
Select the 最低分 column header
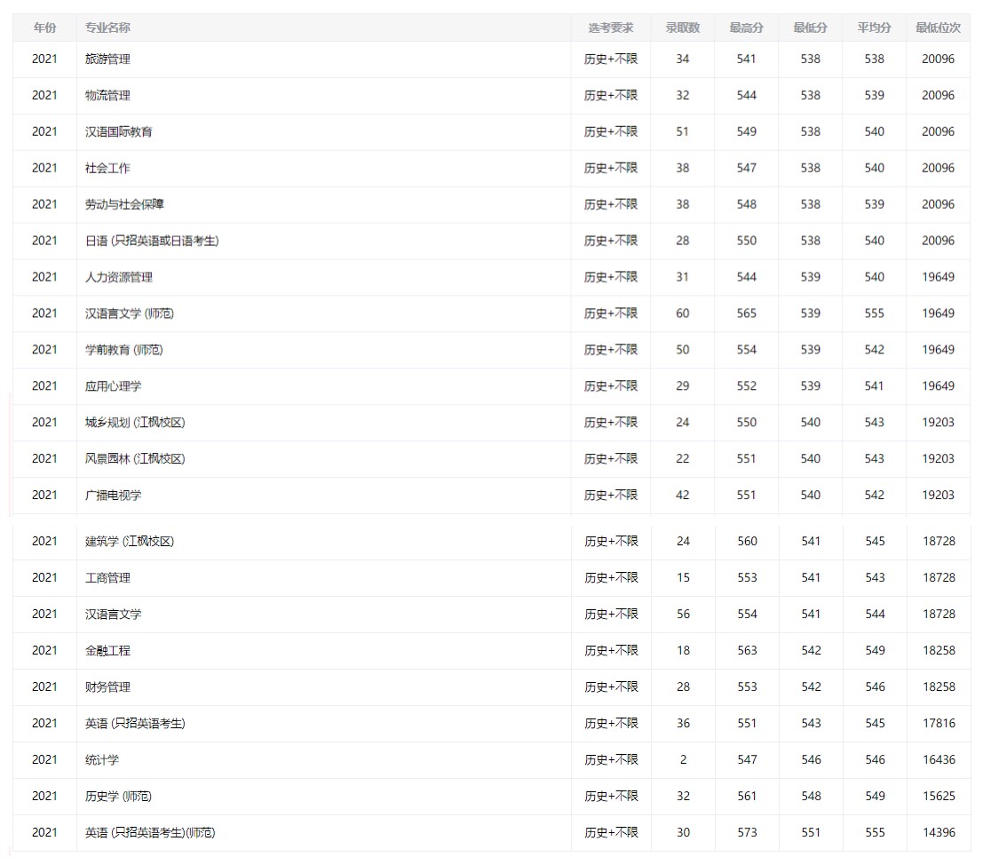(x=810, y=28)
